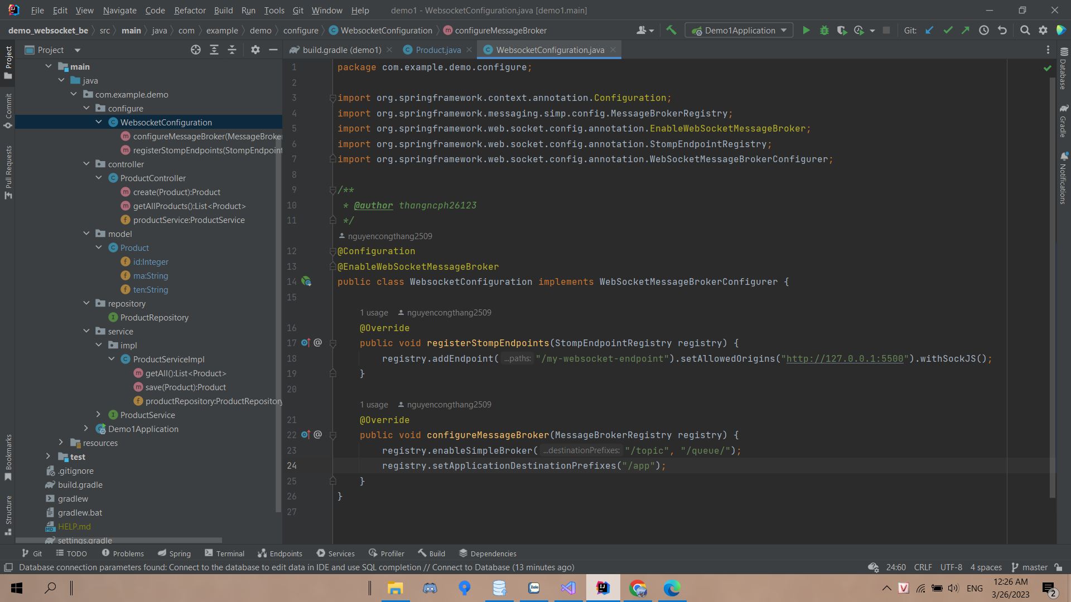Open Project view mode dropdown

(x=78, y=50)
